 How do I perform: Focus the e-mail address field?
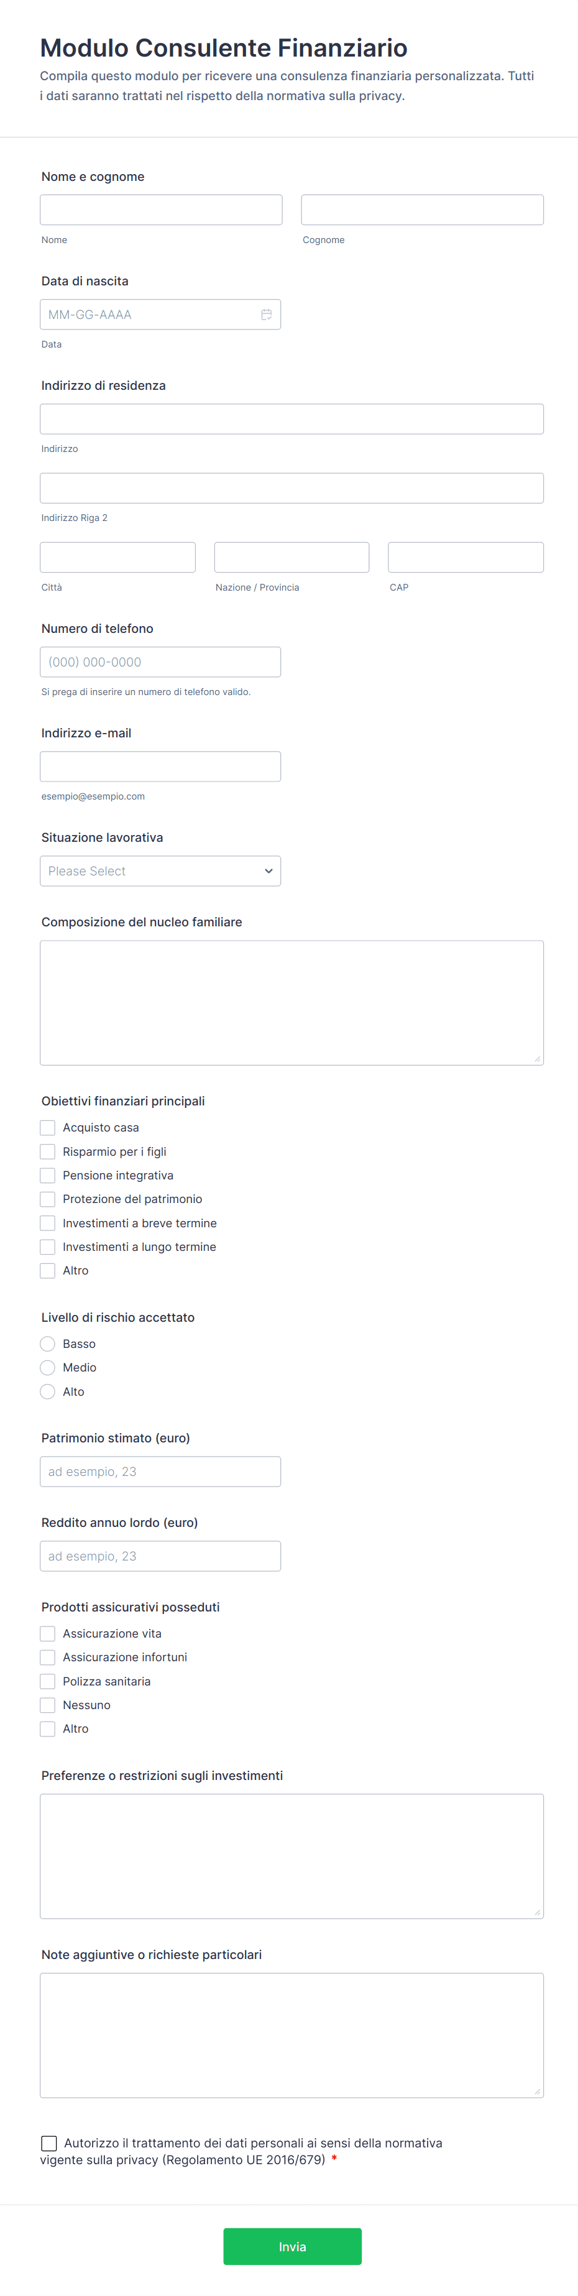[160, 767]
